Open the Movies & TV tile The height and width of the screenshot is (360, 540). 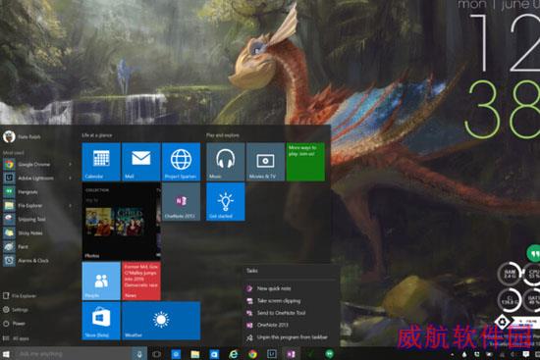(265, 162)
